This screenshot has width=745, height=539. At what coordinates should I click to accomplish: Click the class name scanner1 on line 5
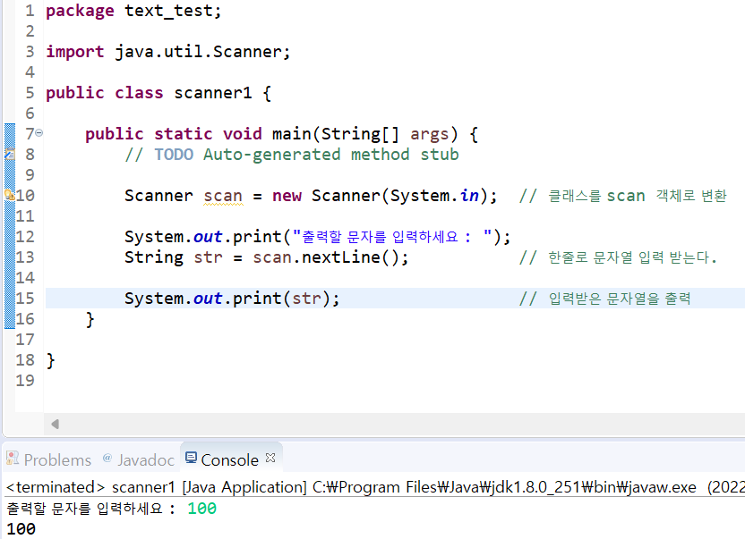click(213, 93)
